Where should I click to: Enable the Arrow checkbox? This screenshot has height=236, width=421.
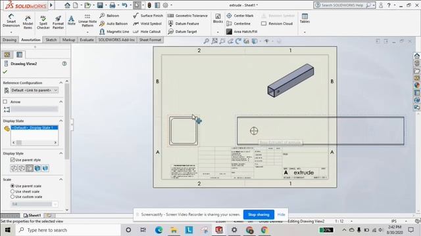tap(5, 102)
